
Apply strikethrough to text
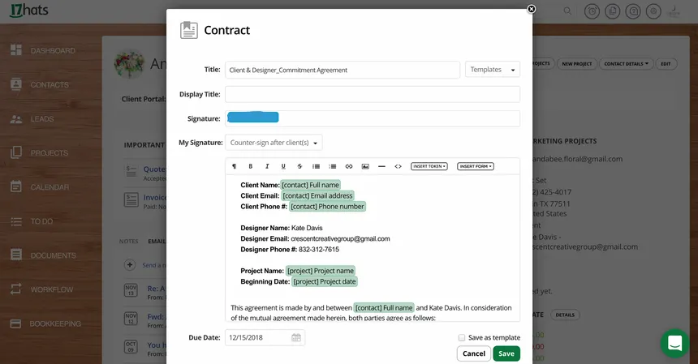coord(299,166)
